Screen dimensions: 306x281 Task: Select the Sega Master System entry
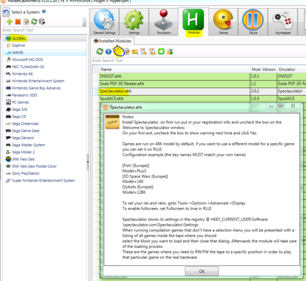pos(45,145)
